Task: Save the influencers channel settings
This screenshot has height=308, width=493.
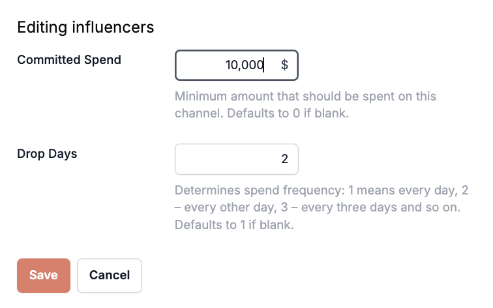Action: click(44, 275)
